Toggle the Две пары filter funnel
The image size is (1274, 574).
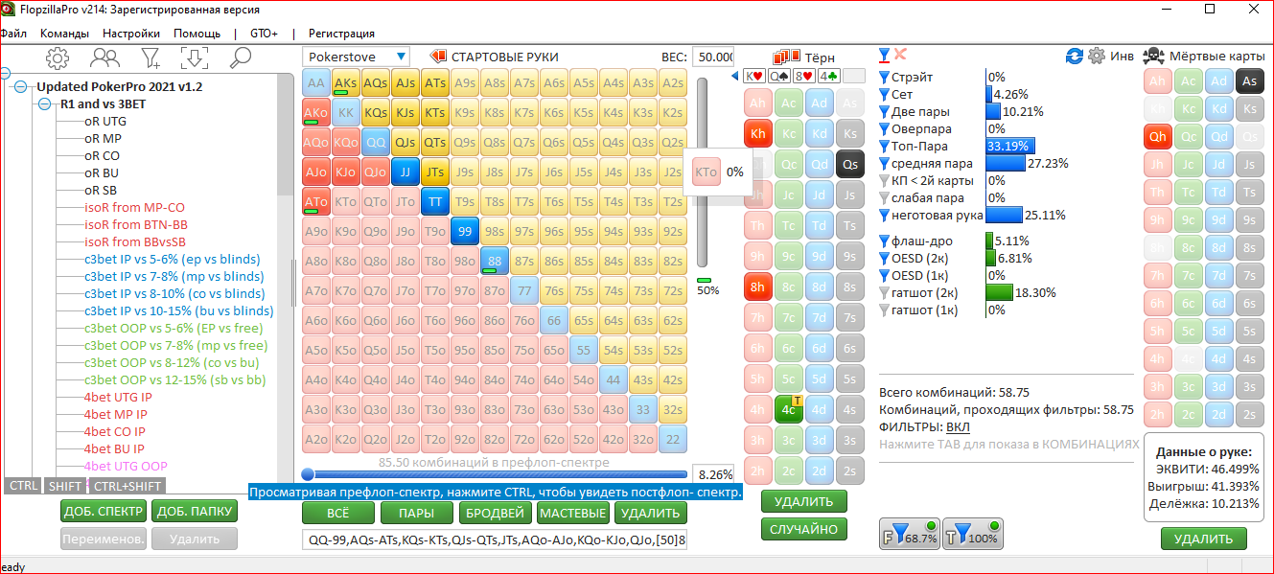point(885,111)
